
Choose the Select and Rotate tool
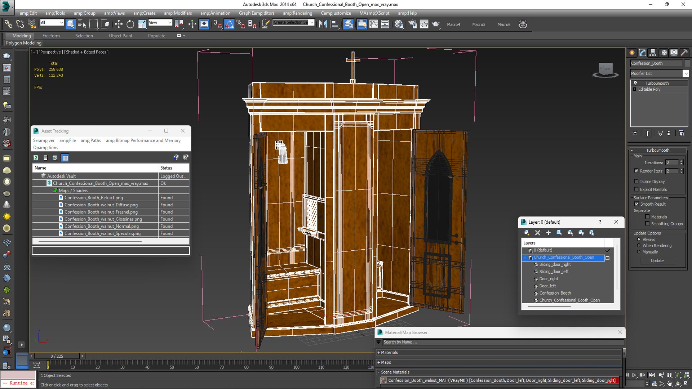[x=130, y=24]
